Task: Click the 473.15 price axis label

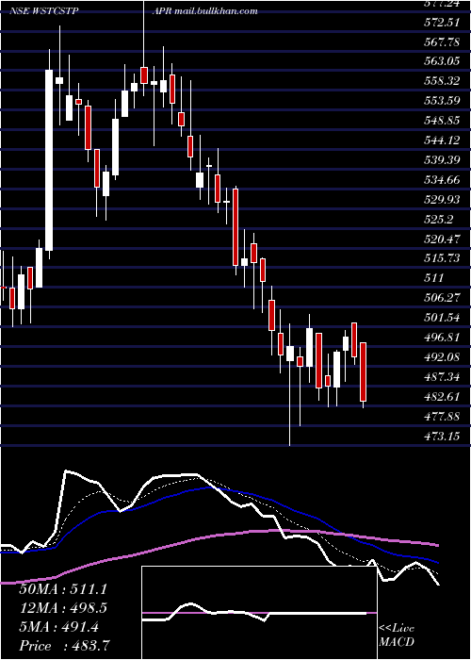Action: point(441,436)
